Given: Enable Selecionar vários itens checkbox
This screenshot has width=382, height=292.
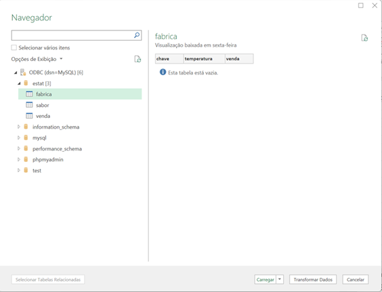Looking at the screenshot, I should pos(14,47).
